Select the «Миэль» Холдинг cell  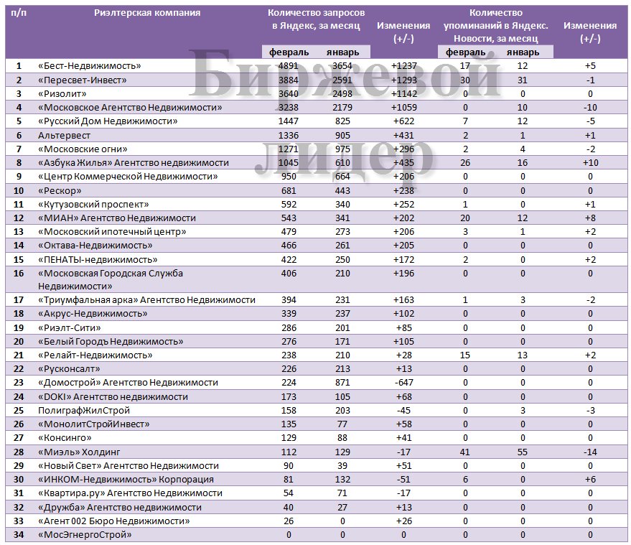point(79,452)
